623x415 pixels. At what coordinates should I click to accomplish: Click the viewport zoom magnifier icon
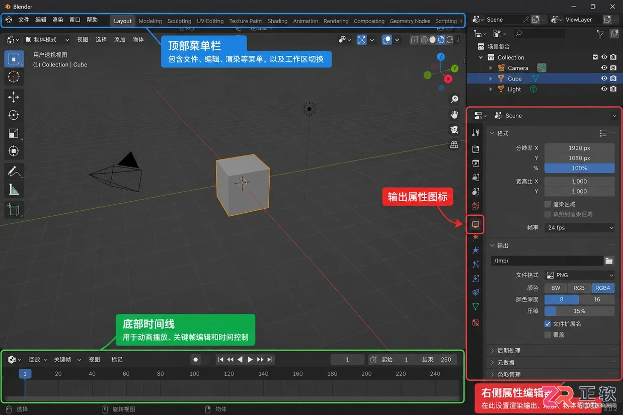[x=454, y=100]
